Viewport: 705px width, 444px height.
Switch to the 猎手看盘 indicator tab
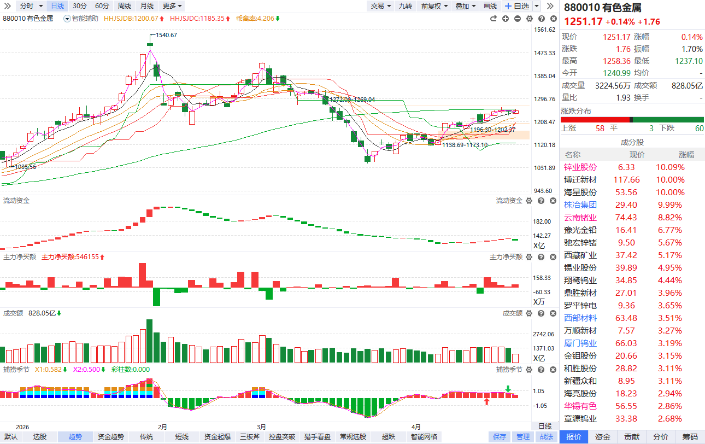point(318,437)
